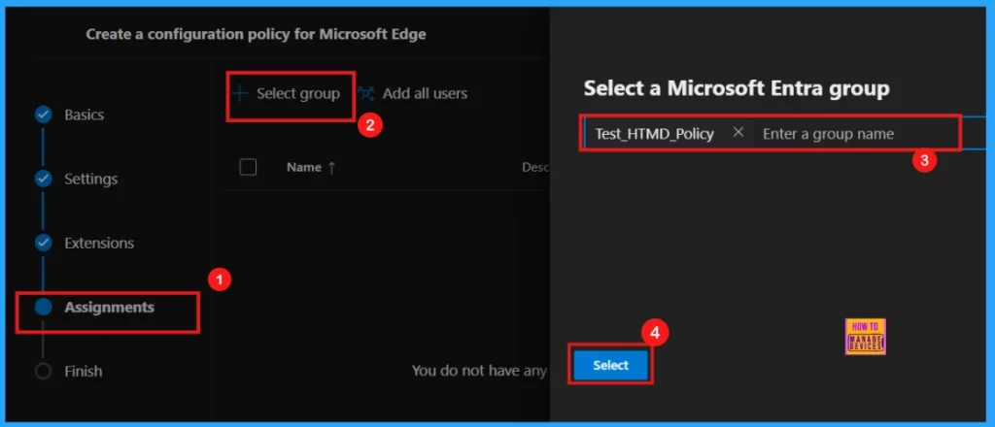
Task: Switch to the Extensions step
Action: (99, 243)
